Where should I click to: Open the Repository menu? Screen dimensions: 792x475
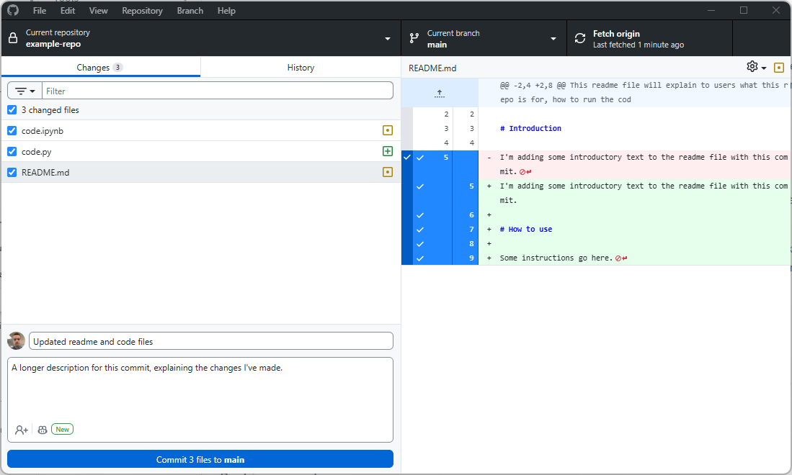[x=142, y=11]
